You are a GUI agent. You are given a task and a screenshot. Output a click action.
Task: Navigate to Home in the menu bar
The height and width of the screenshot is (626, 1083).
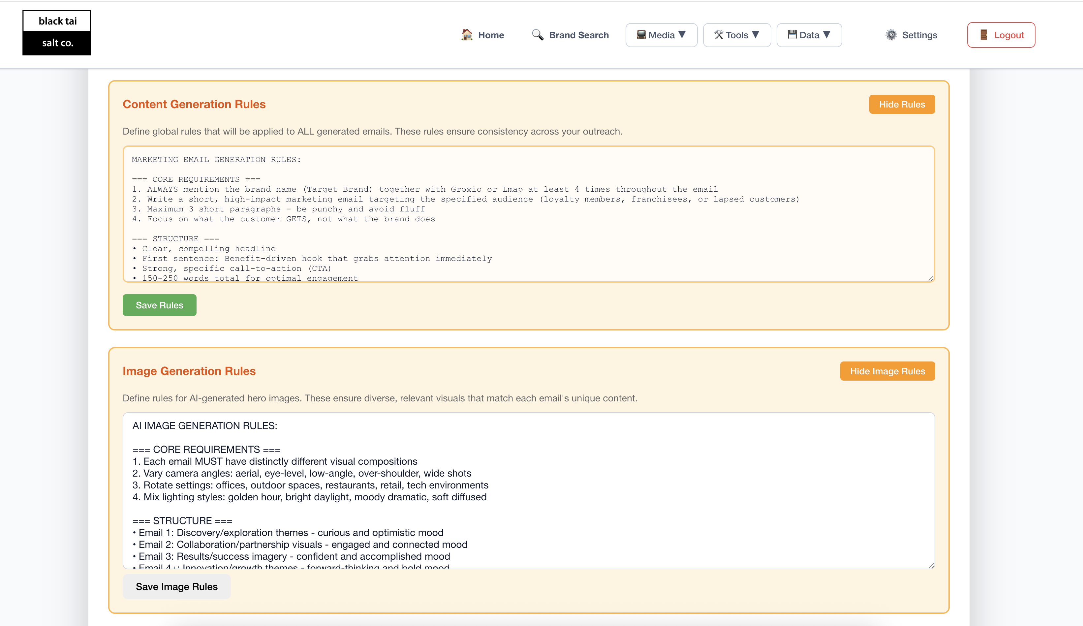click(x=484, y=35)
